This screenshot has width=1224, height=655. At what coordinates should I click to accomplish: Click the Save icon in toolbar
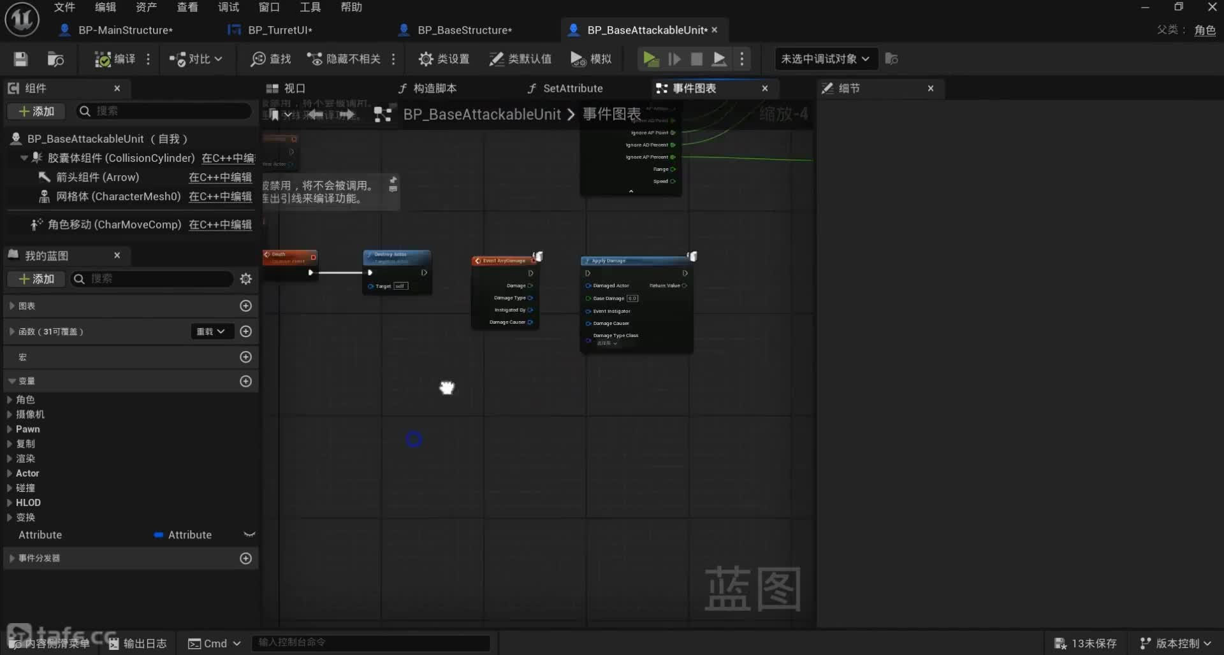point(20,59)
